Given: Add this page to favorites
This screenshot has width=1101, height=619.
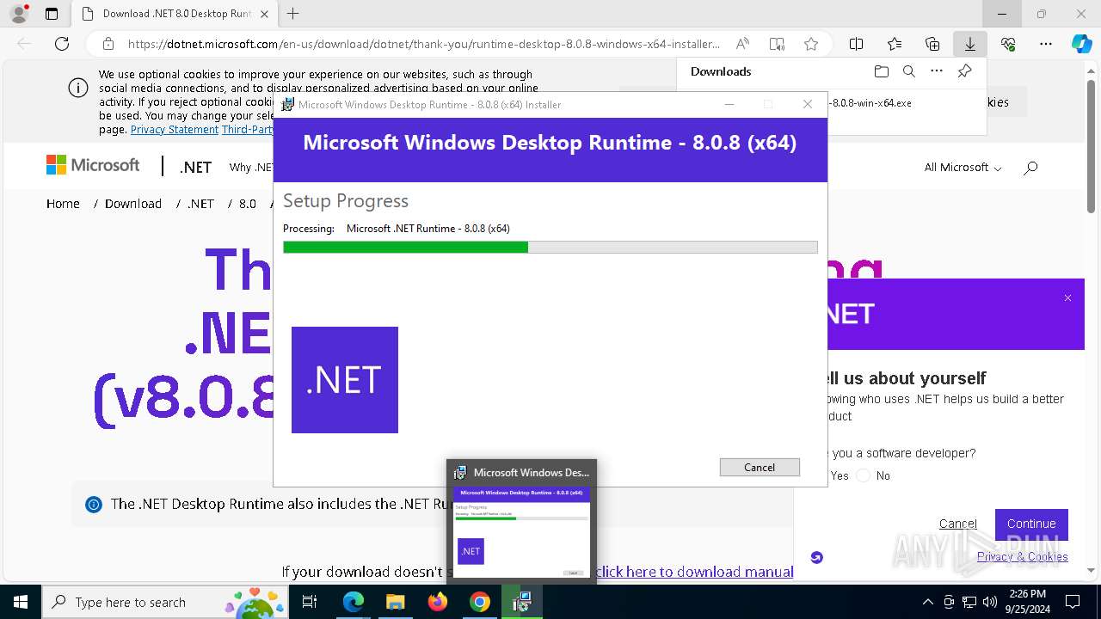Looking at the screenshot, I should 810,44.
